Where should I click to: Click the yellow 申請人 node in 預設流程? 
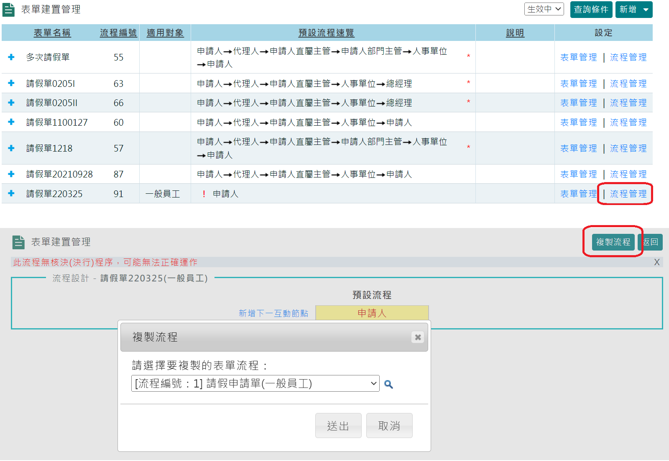coord(372,313)
